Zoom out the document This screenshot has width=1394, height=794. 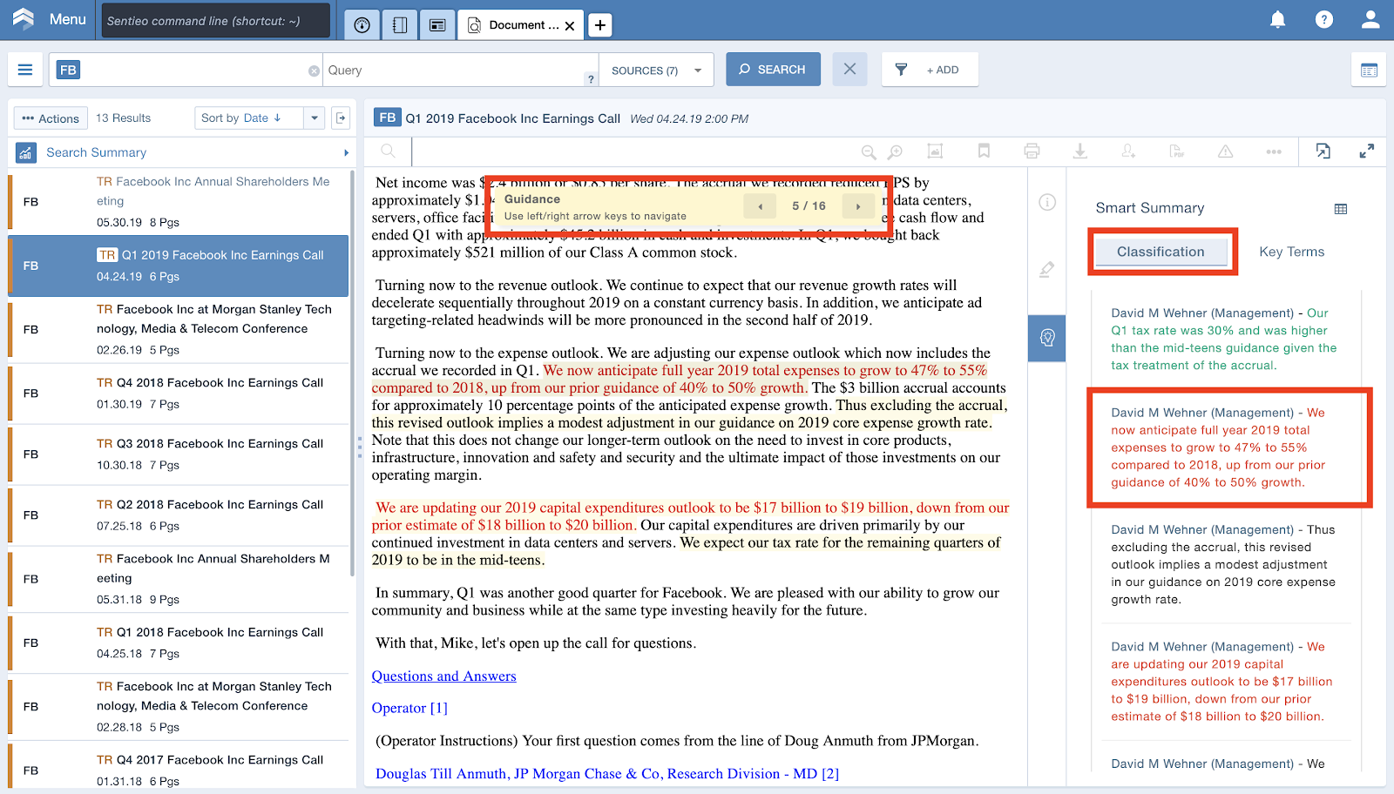869,152
